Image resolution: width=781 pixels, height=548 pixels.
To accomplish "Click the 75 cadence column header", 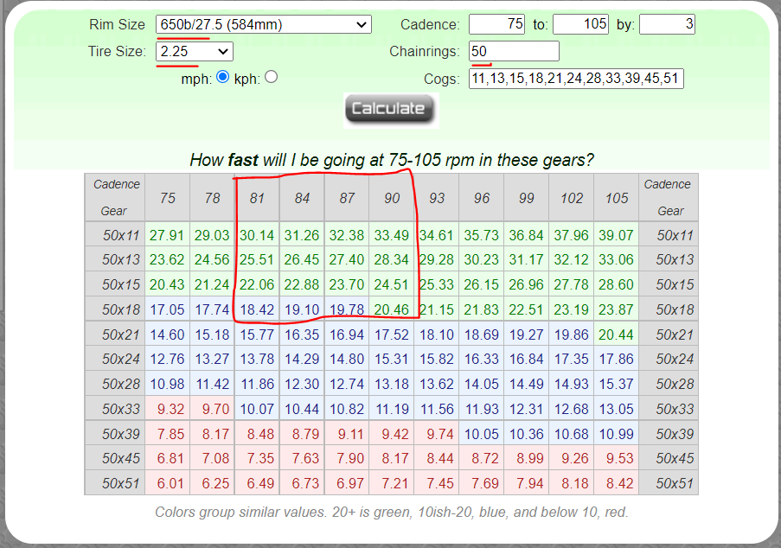I will tap(167, 198).
